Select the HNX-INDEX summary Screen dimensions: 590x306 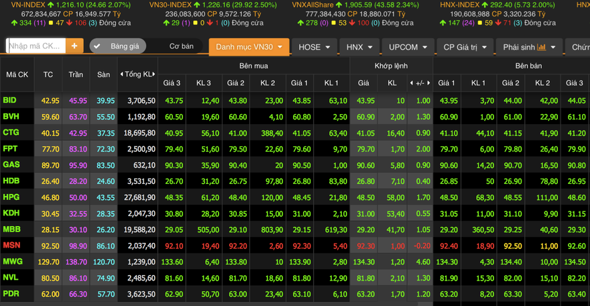497,14
